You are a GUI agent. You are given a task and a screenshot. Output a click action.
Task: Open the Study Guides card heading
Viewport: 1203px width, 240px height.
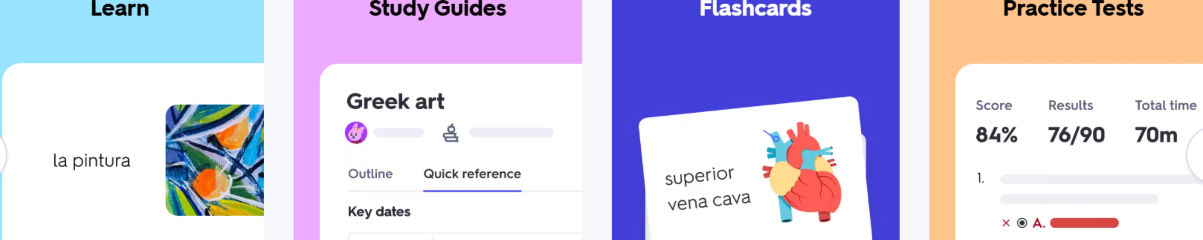(437, 9)
